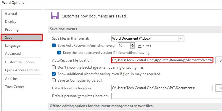Image resolution: width=222 pixels, height=111 pixels.
Task: Uncheck Keep the last autosaved version
Action: [59, 53]
